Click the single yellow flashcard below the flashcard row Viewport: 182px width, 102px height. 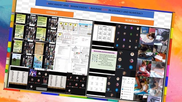pos(60,37)
